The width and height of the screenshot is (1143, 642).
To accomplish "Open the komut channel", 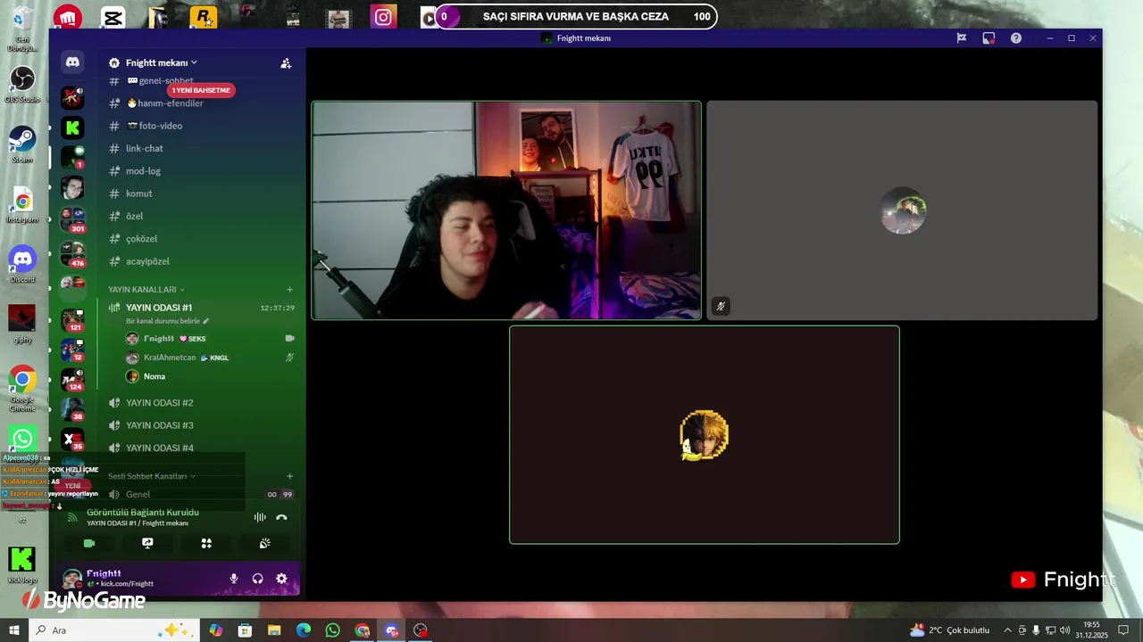I will 201,193.
